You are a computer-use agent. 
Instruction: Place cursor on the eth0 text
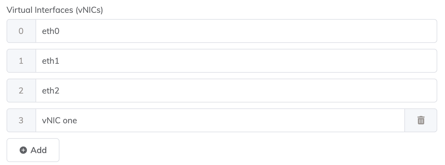pos(51,31)
